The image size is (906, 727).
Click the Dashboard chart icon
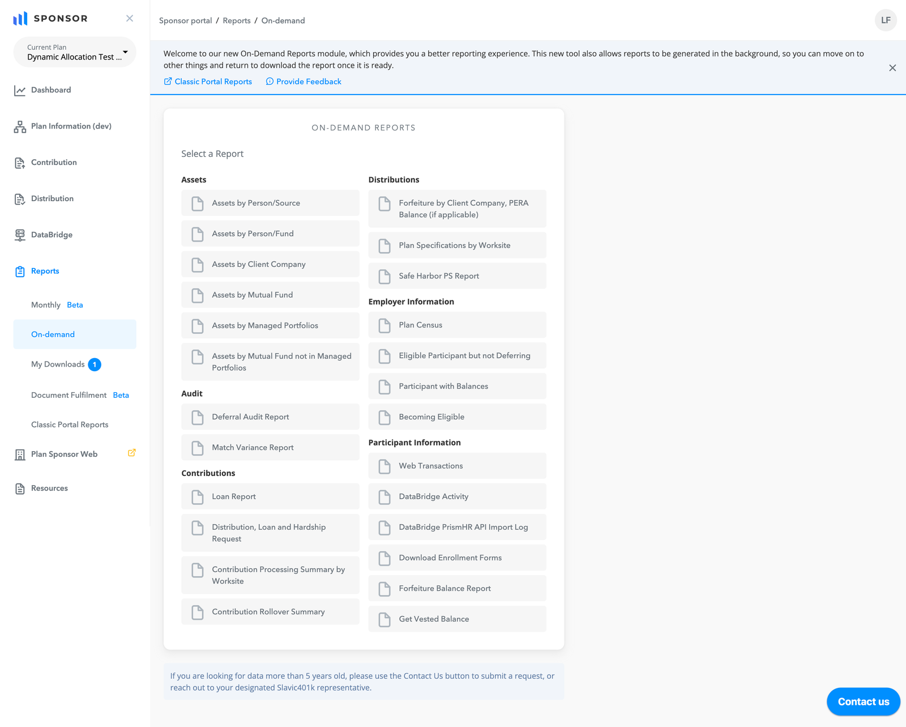pos(20,91)
